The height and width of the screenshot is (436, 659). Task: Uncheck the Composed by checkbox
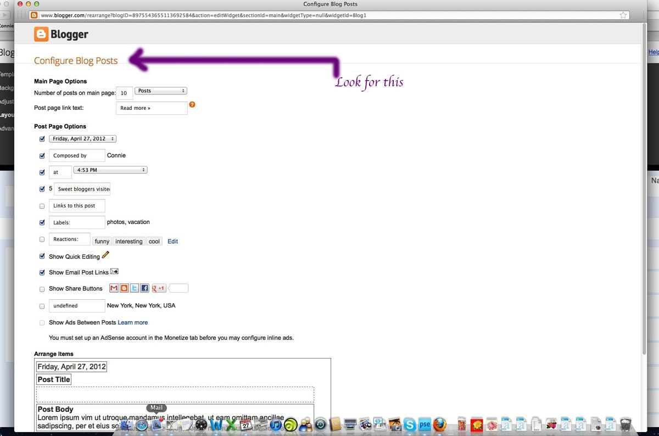click(42, 156)
